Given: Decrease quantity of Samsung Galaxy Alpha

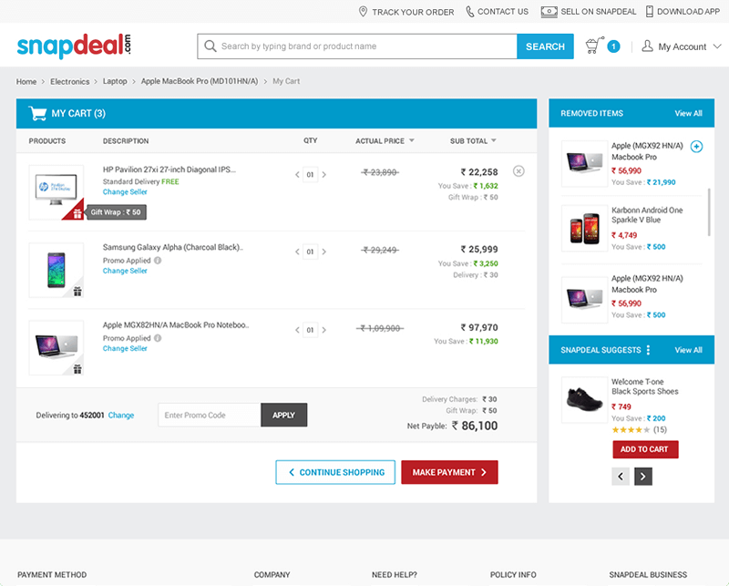Looking at the screenshot, I should tap(296, 252).
